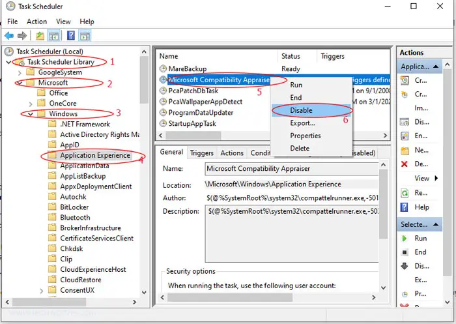Toggle the Action pane toolbar icon
The height and width of the screenshot is (324, 456).
pyautogui.click(x=85, y=36)
